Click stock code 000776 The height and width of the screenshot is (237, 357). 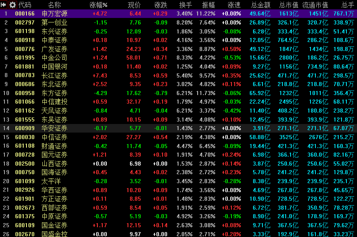point(25,49)
